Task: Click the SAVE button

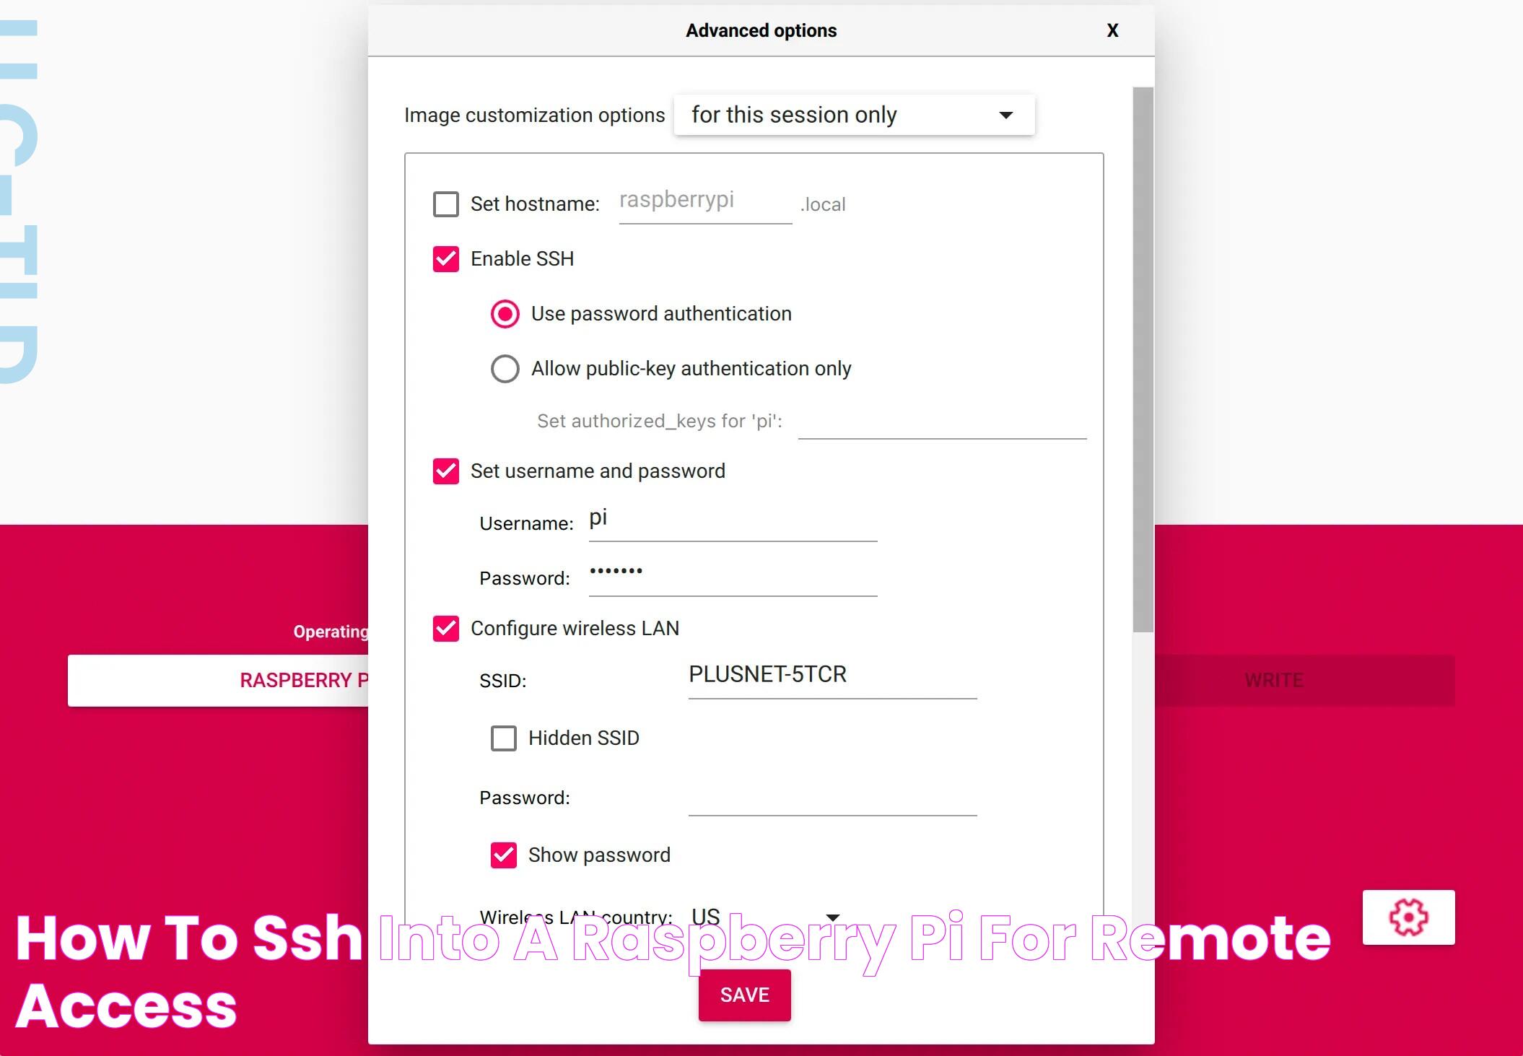Action: (x=746, y=993)
